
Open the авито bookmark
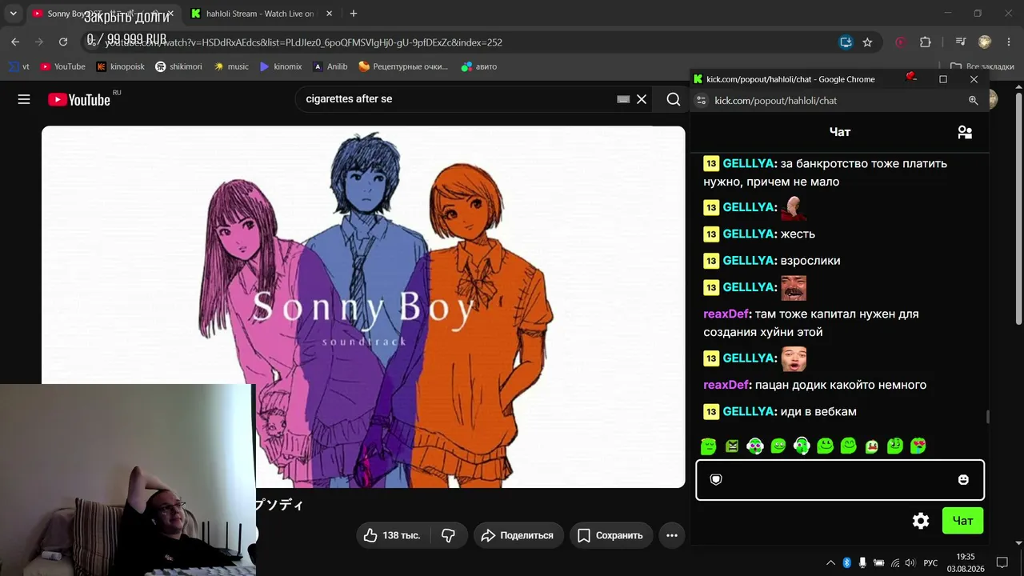tap(479, 66)
